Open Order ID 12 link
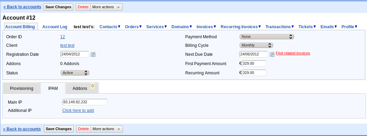 [63, 37]
